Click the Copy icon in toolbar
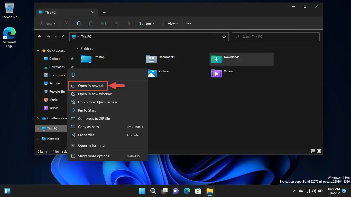351x197 pixels. click(x=79, y=23)
